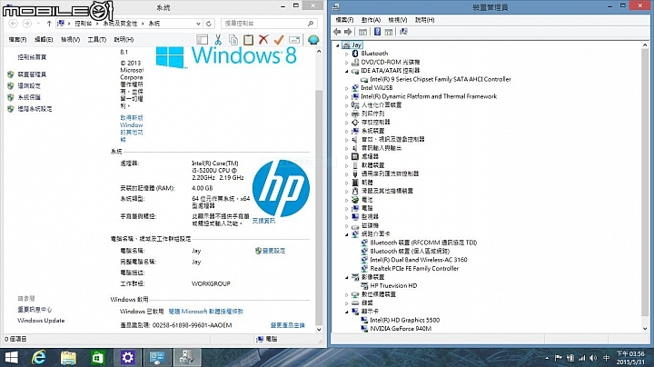Select Intel(R) Dual Band Wireless-AC 3160
654x367 pixels.
coord(419,260)
